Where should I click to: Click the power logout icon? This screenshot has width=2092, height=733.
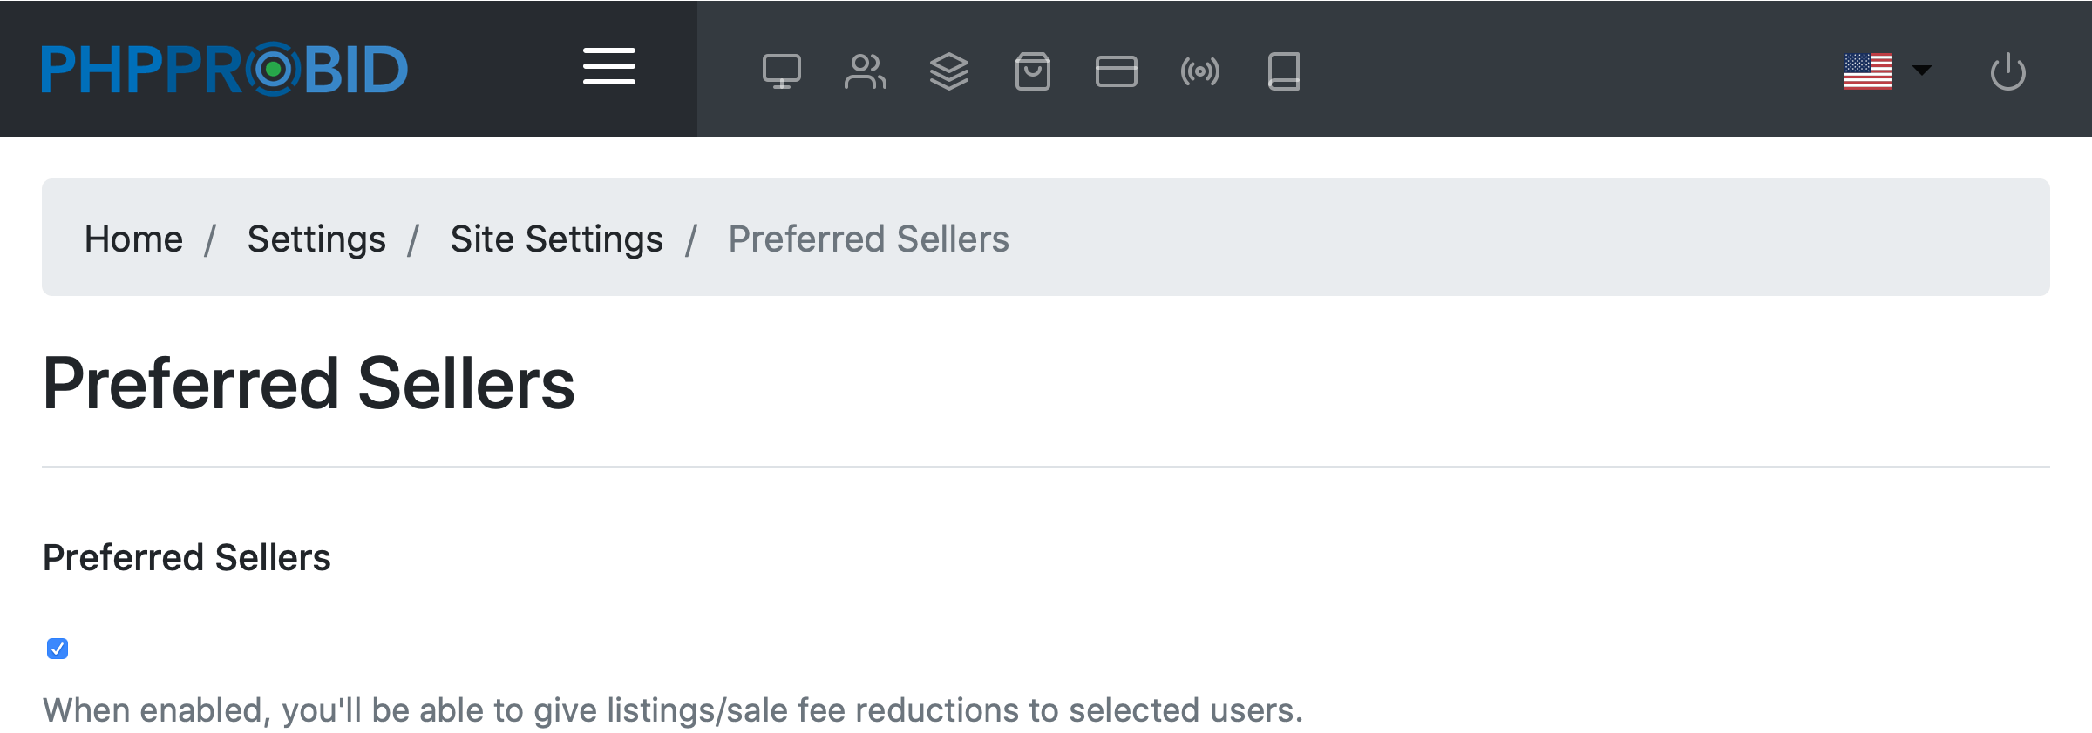pyautogui.click(x=2007, y=71)
